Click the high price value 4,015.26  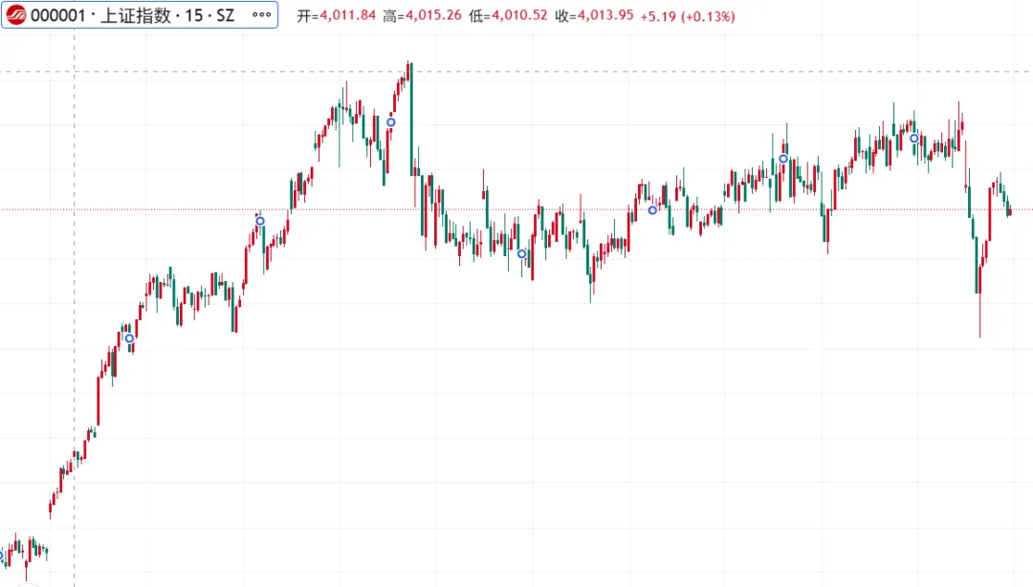click(x=433, y=15)
